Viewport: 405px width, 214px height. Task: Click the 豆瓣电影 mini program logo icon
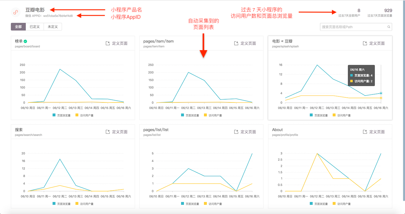[x=16, y=12]
